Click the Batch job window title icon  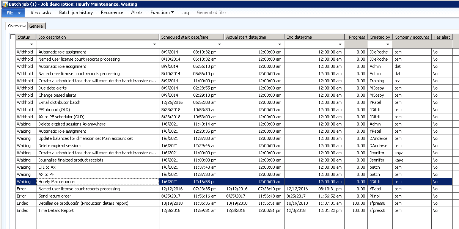pyautogui.click(x=5, y=4)
